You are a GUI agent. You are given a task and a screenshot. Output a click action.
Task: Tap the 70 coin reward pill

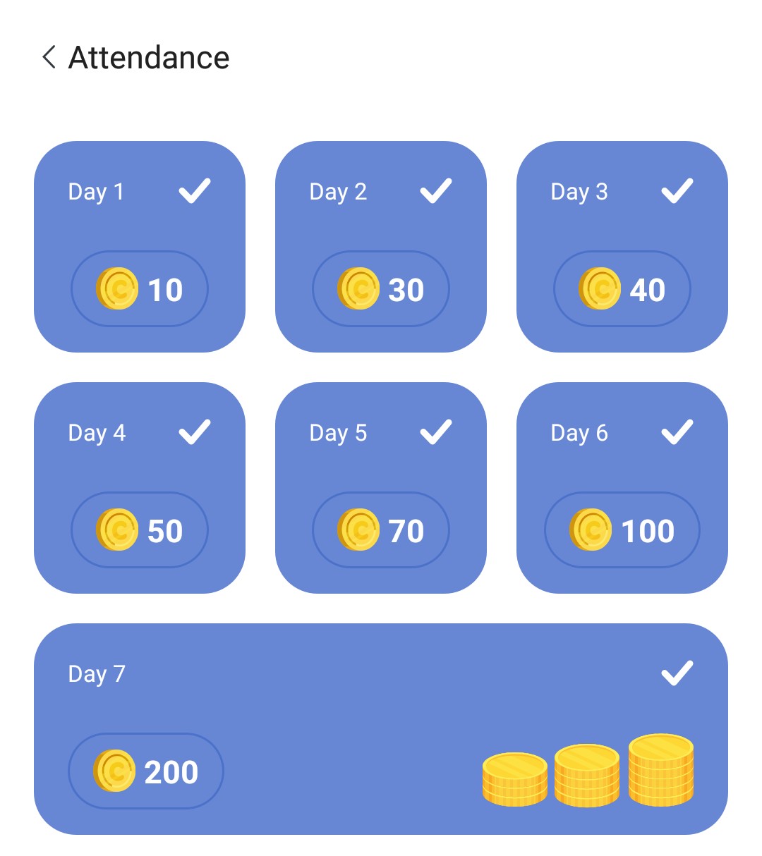[381, 530]
